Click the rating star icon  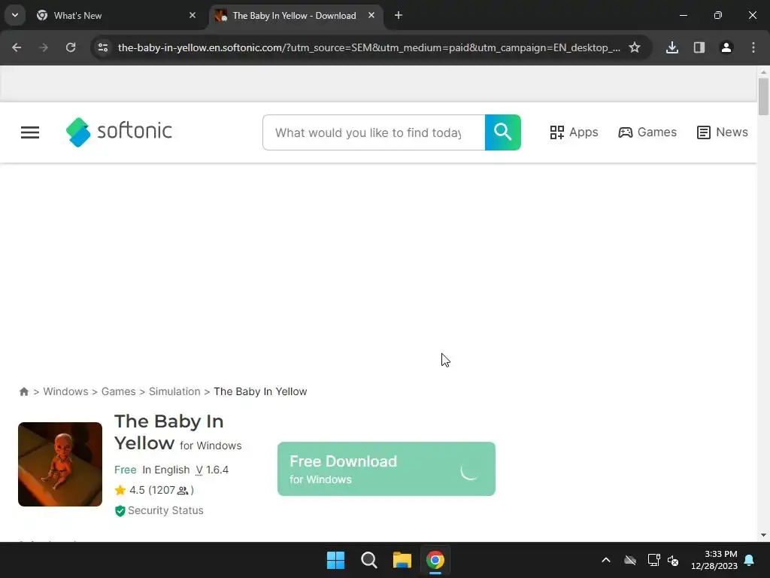pyautogui.click(x=120, y=490)
